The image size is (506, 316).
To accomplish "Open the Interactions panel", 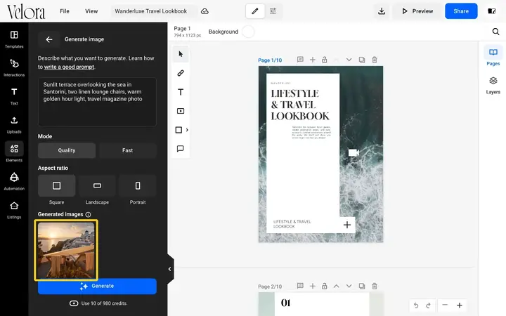I will 14,67.
